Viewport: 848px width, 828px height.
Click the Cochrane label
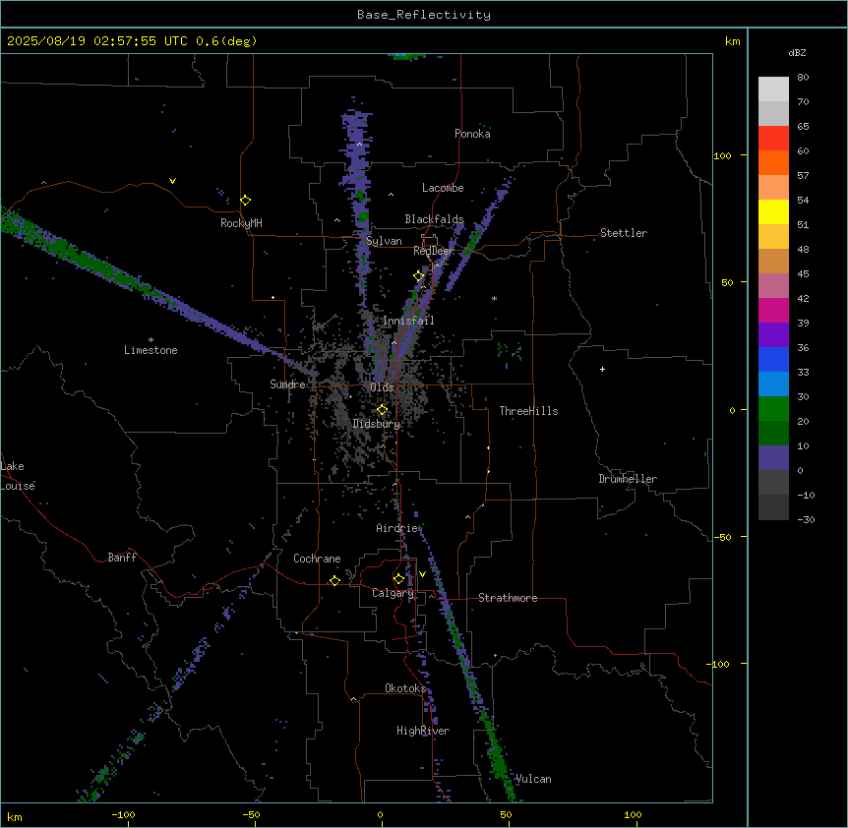click(317, 559)
